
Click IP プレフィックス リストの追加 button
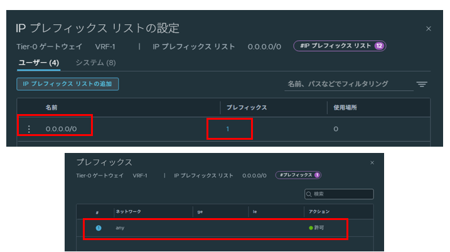click(x=67, y=84)
